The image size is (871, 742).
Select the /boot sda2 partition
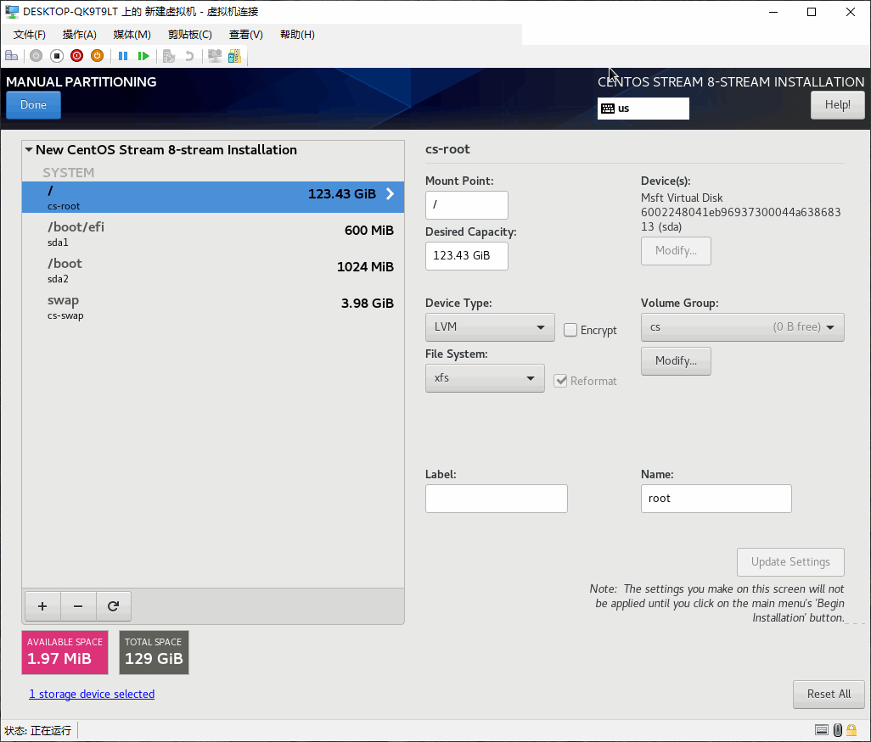click(213, 271)
